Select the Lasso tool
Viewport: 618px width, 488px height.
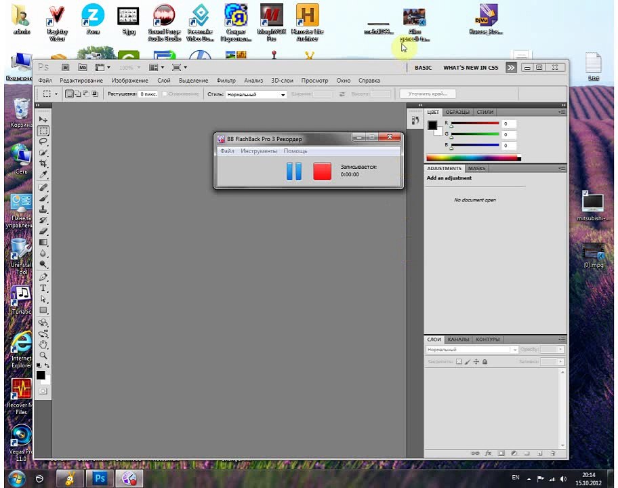click(43, 142)
